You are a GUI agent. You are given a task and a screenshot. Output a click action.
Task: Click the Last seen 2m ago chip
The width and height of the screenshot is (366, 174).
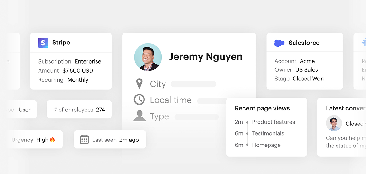110,140
